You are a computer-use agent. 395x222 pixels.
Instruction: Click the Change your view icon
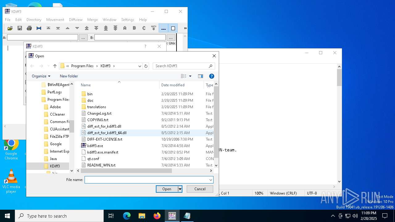tap(184, 76)
